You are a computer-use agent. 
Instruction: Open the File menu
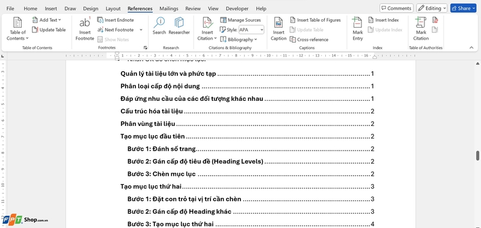point(10,8)
